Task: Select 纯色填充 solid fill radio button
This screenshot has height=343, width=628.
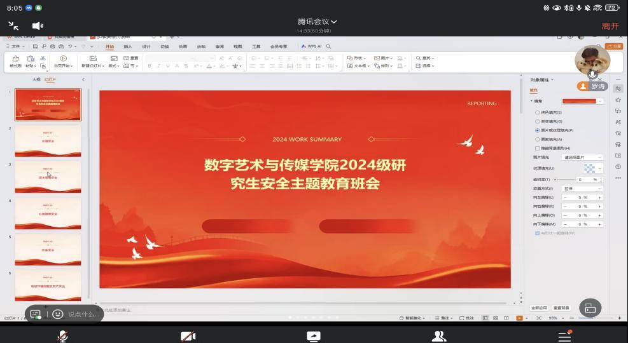Action: (x=538, y=112)
